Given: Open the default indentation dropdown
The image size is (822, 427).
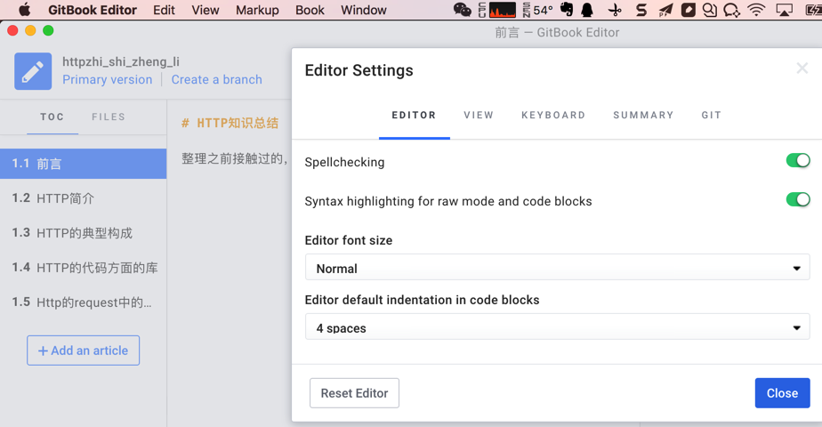Looking at the screenshot, I should point(557,327).
